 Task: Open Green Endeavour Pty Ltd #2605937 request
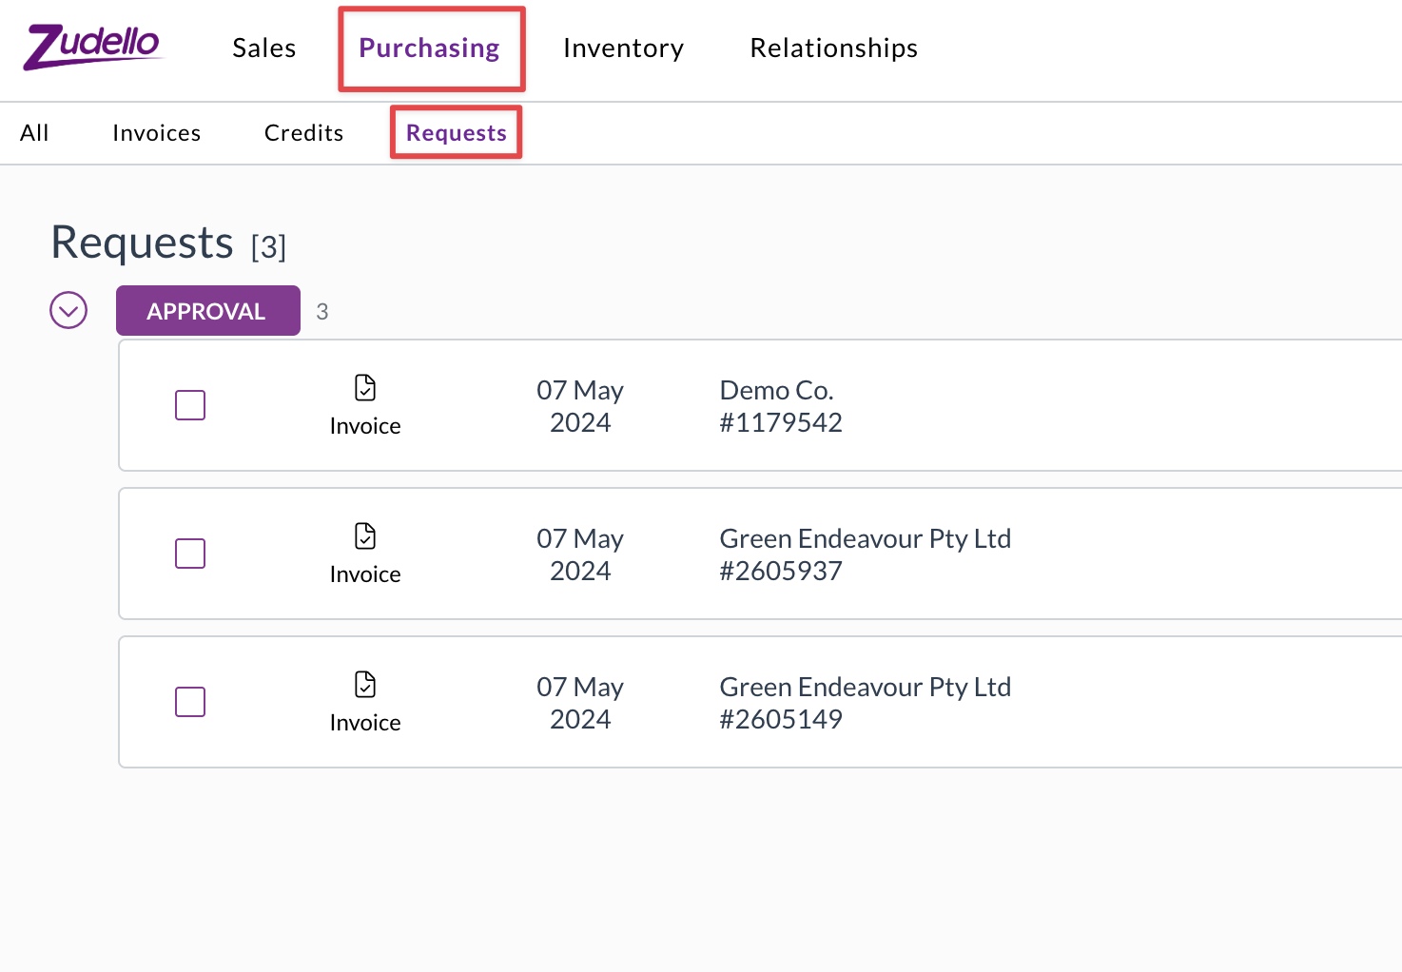click(760, 554)
